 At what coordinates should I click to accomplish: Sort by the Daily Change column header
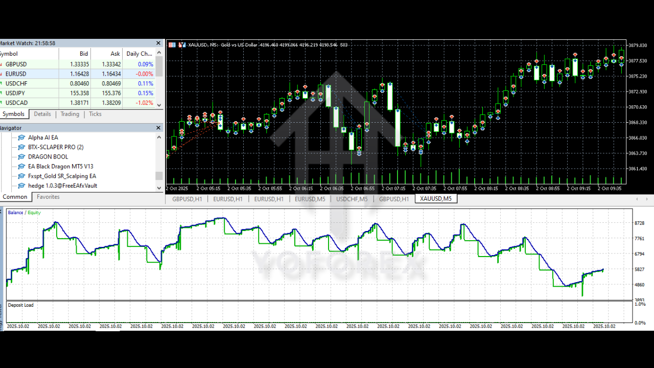139,54
